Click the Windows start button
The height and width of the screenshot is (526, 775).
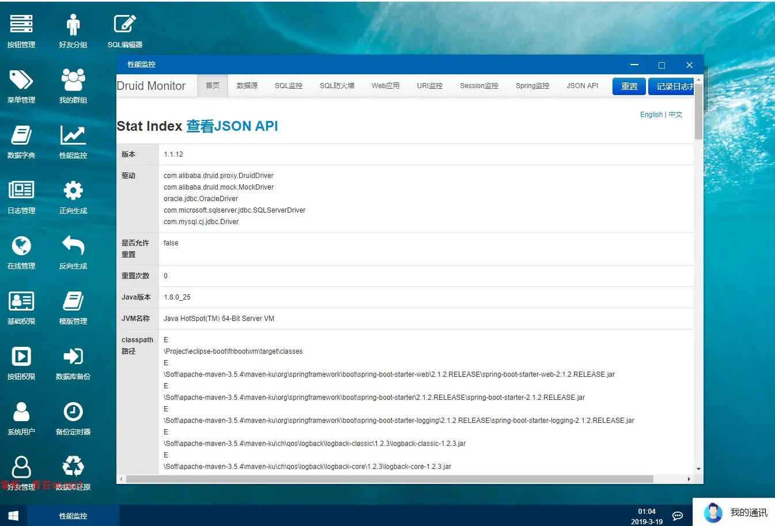pos(13,516)
